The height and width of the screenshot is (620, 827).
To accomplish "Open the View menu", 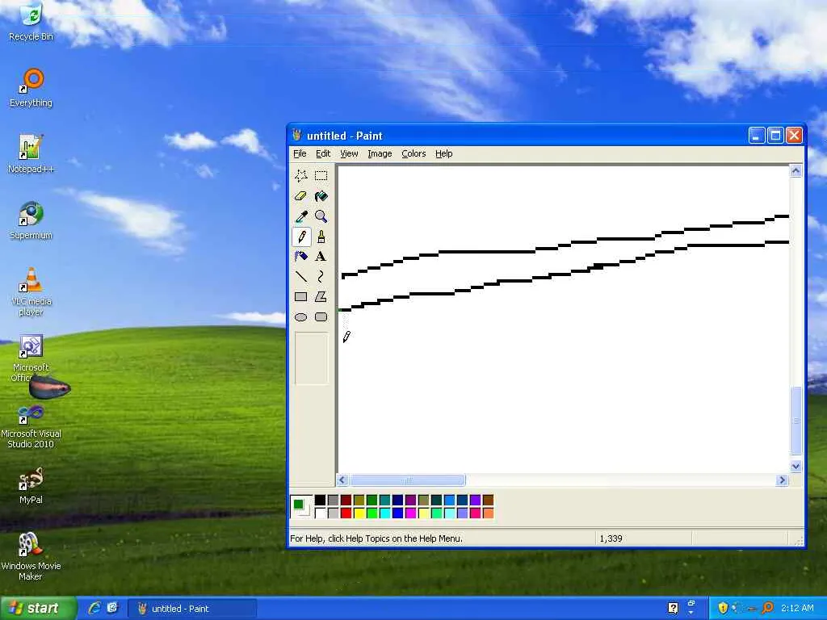I will click(349, 153).
